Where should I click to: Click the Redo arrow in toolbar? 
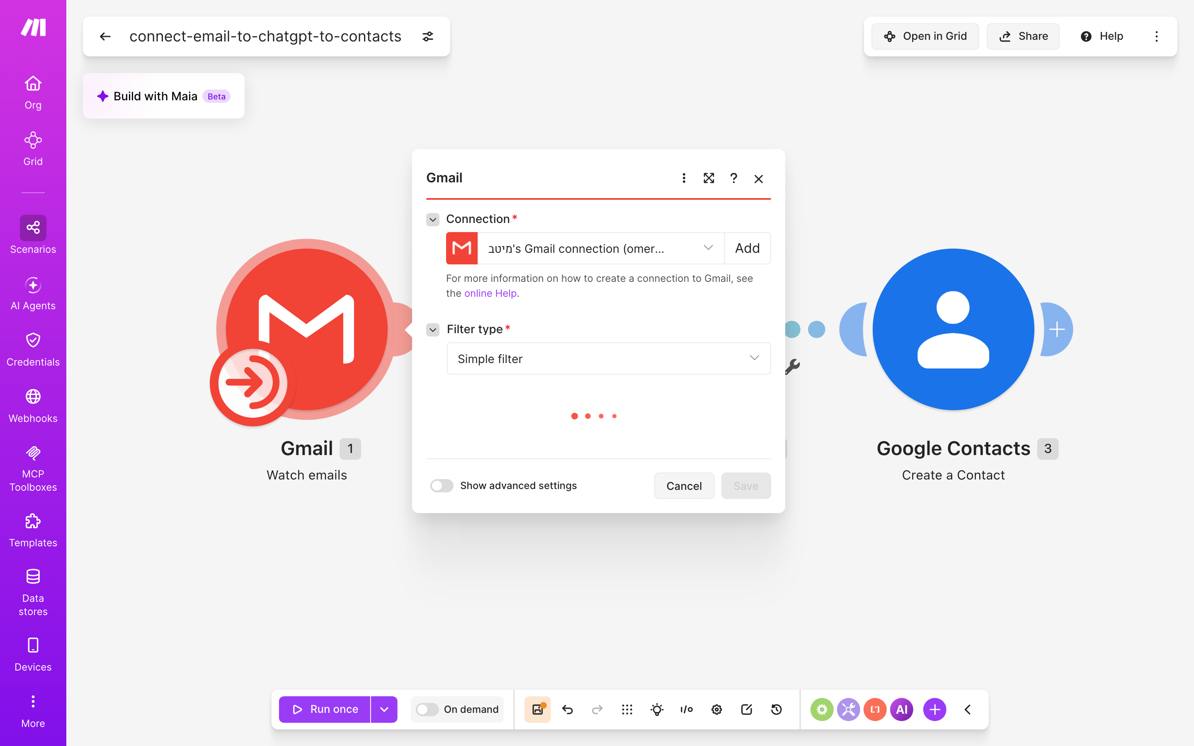pyautogui.click(x=597, y=710)
